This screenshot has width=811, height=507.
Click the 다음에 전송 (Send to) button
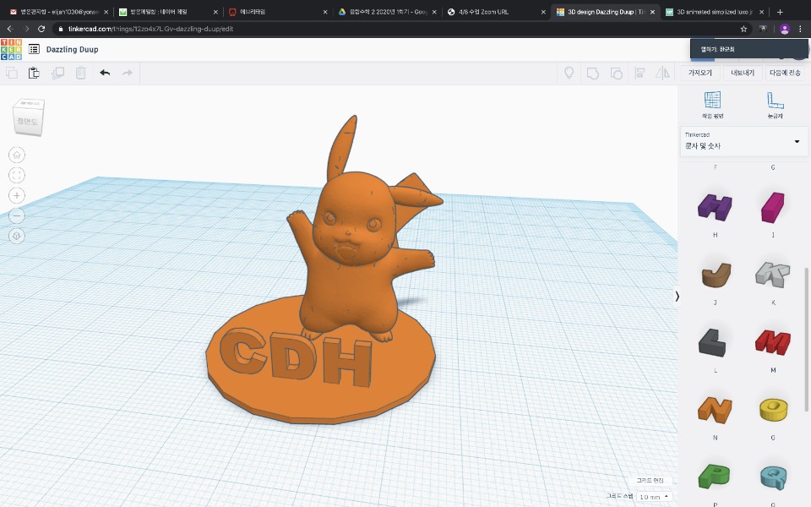pos(785,73)
